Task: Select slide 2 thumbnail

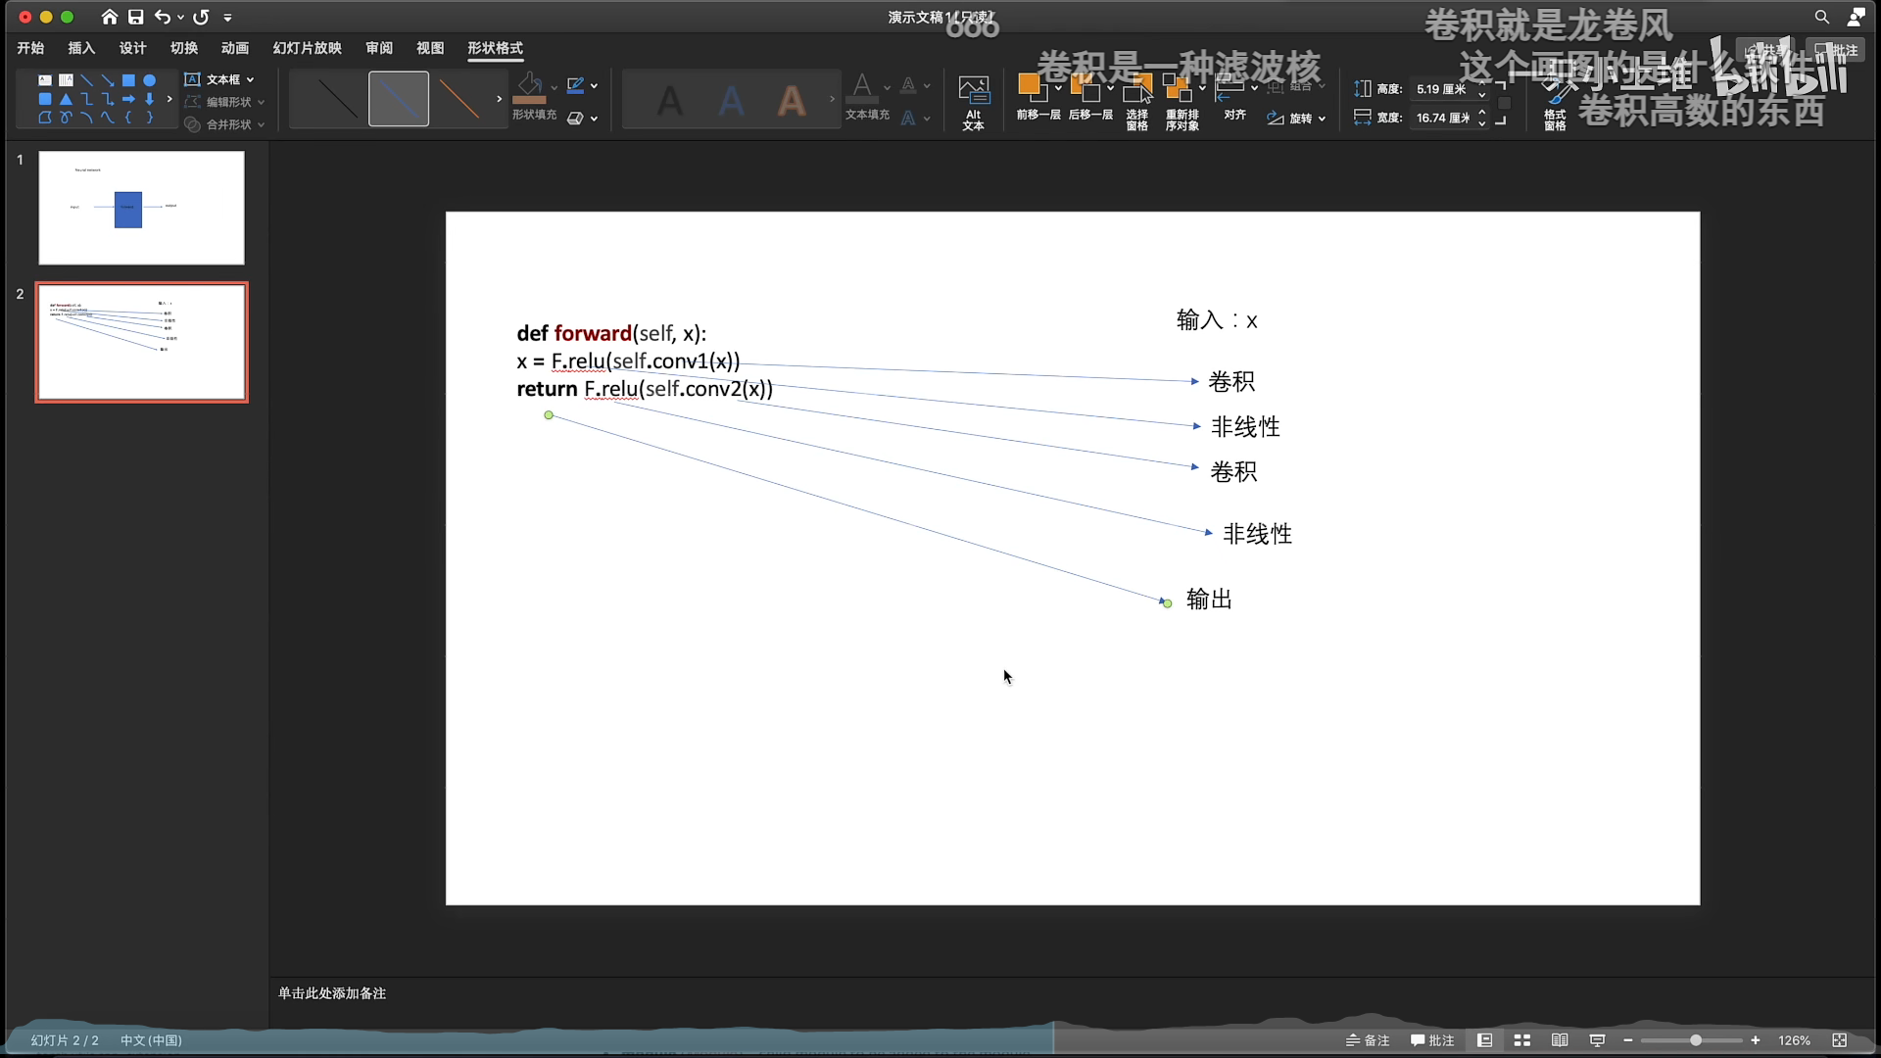Action: click(141, 342)
